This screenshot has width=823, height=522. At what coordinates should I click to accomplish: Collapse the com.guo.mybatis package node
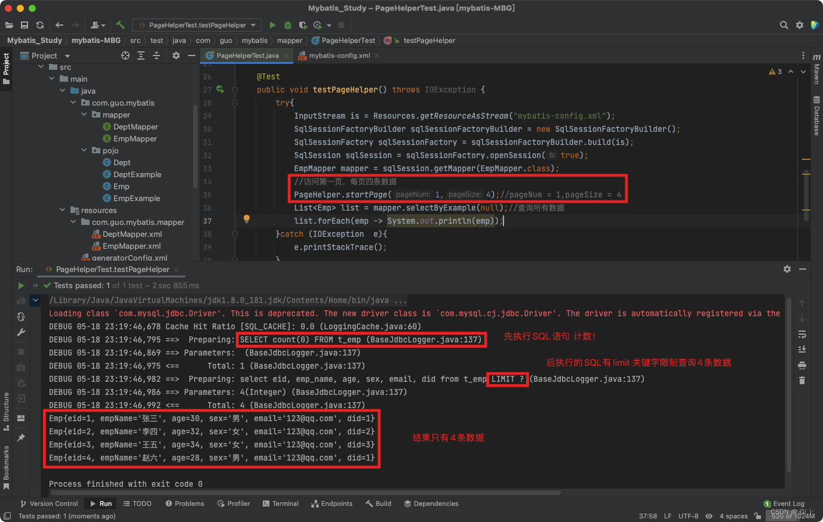pos(73,103)
